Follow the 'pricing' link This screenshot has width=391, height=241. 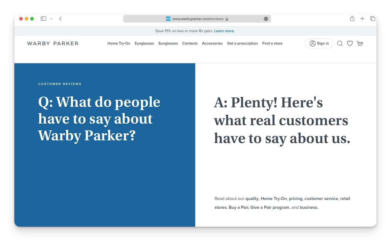[x=296, y=199]
